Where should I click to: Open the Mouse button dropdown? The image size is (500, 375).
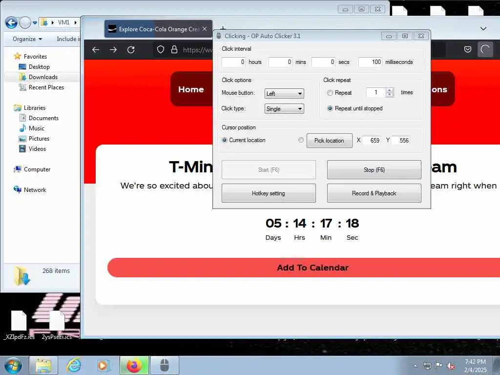pyautogui.click(x=284, y=93)
